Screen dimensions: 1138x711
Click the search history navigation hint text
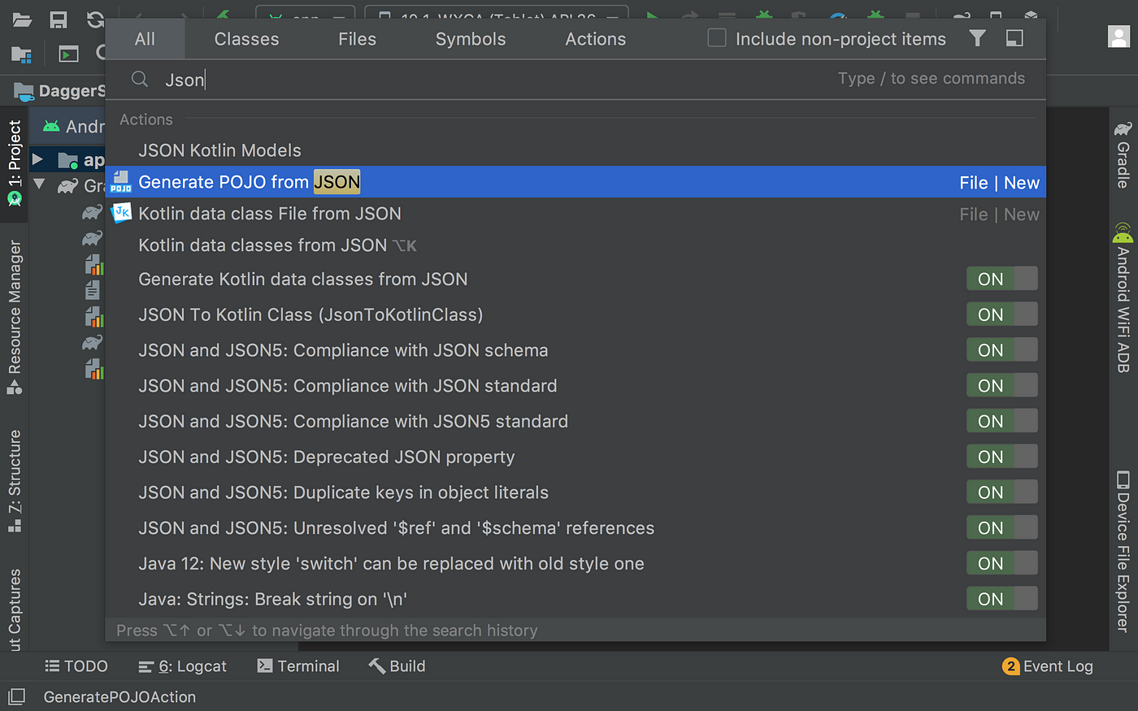[x=327, y=631]
